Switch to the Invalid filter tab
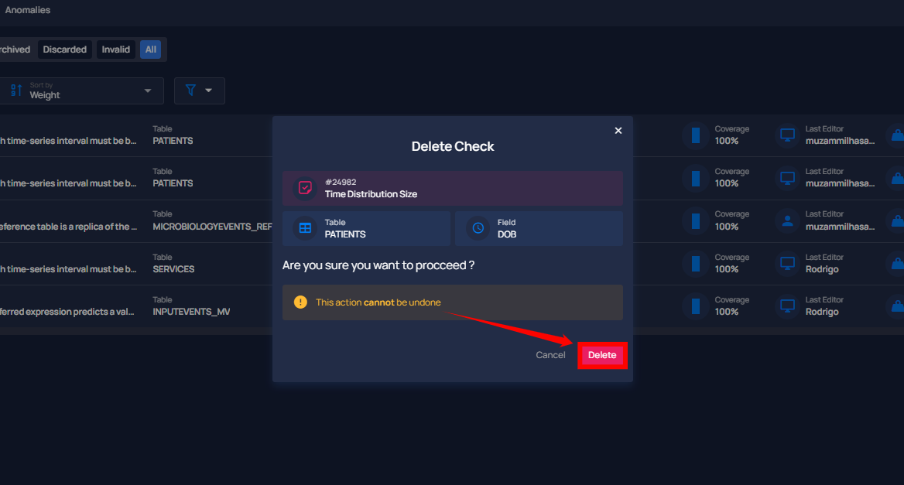 click(x=116, y=50)
